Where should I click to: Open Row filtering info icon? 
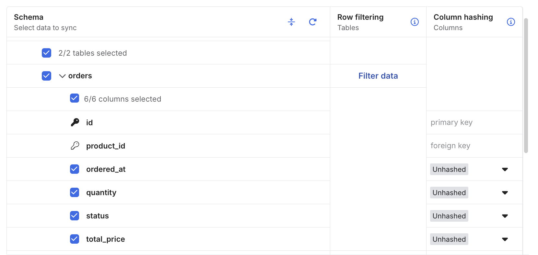coord(415,22)
